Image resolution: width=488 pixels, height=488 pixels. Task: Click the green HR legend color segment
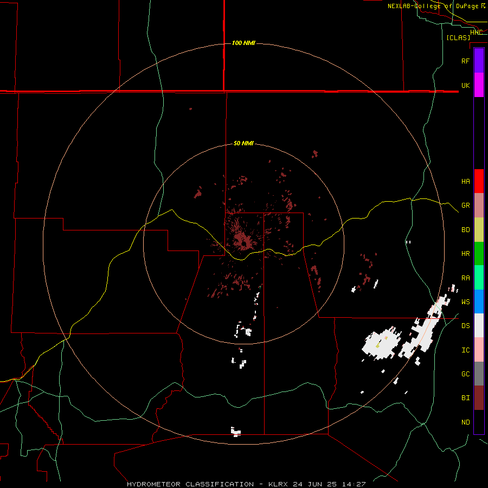(x=479, y=254)
